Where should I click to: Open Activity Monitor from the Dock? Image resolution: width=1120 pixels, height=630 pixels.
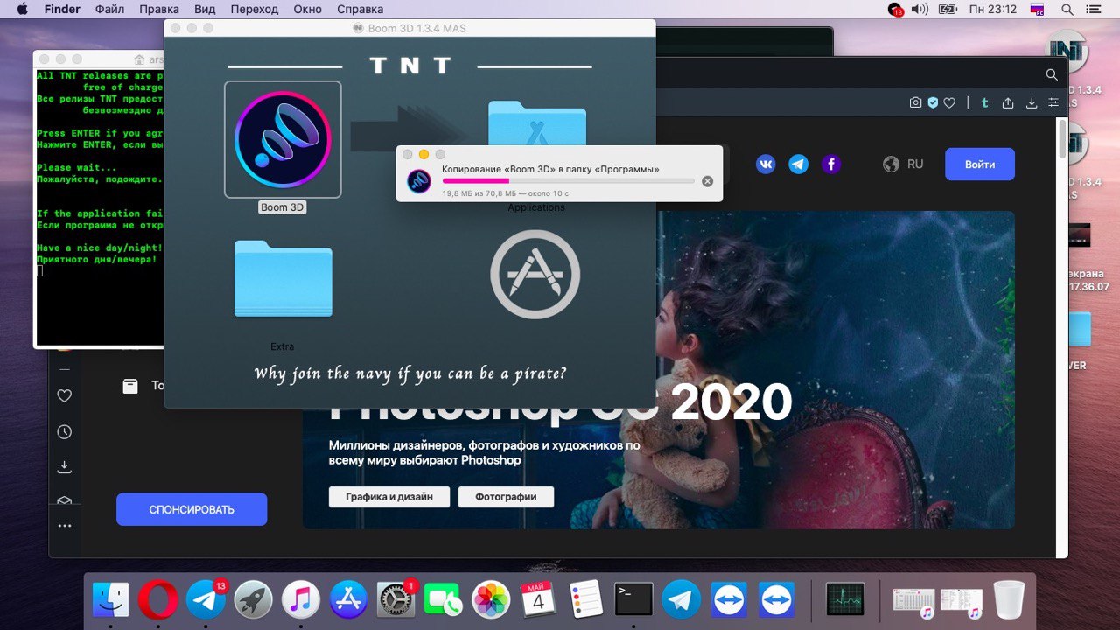(845, 600)
